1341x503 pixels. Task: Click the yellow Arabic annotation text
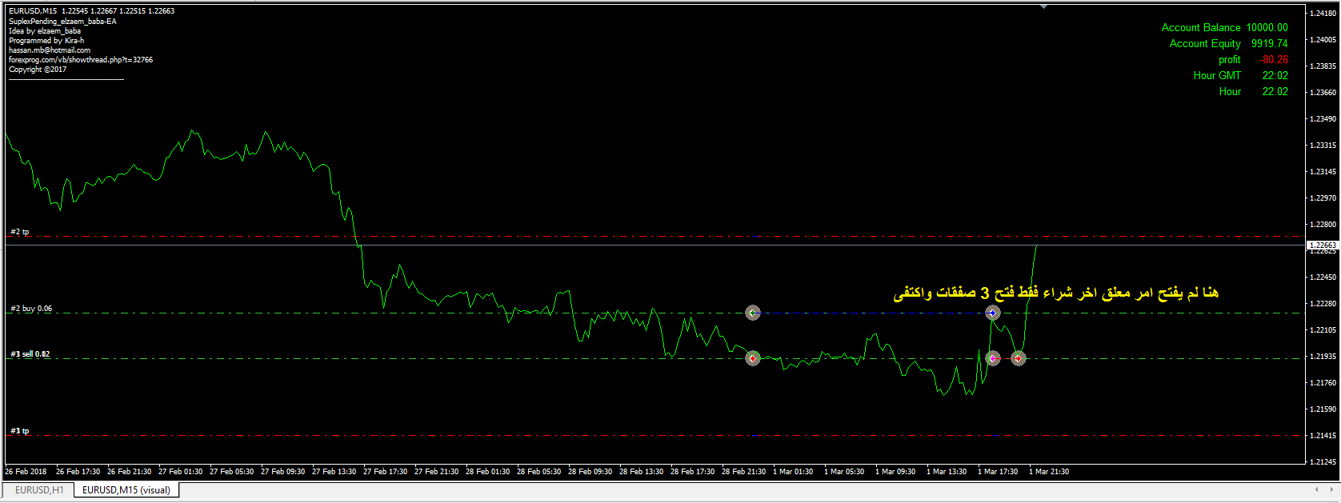[x=1055, y=293]
